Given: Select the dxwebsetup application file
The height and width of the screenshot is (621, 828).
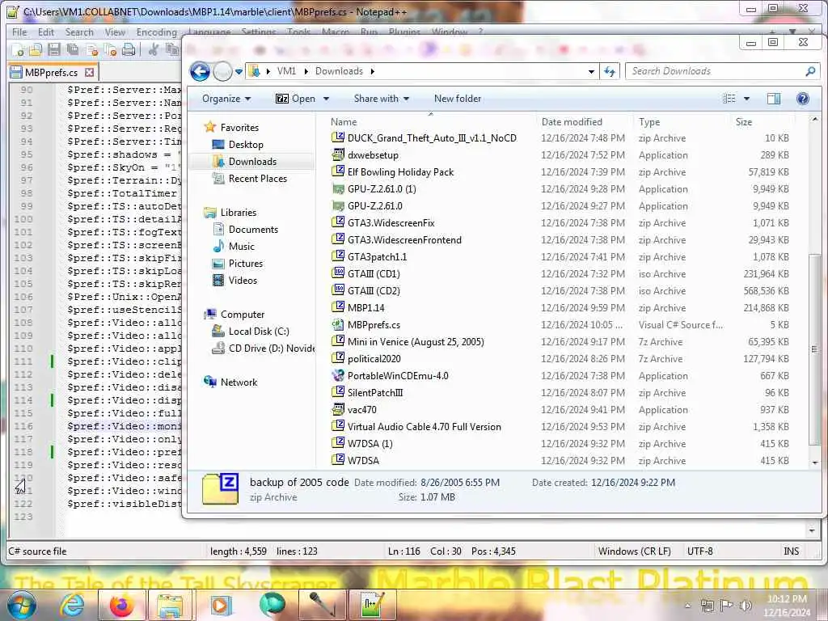Looking at the screenshot, I should point(372,155).
